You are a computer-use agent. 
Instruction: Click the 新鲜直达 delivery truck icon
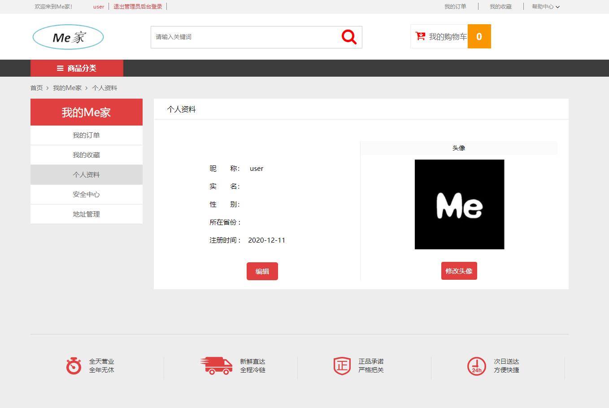(x=217, y=366)
